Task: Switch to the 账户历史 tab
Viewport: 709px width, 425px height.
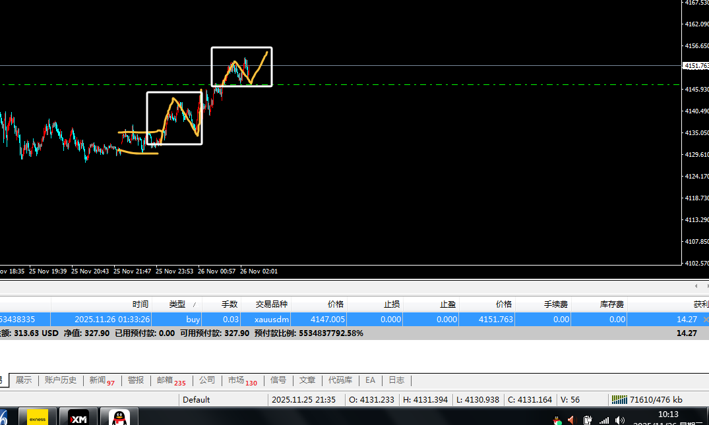Action: [61, 380]
